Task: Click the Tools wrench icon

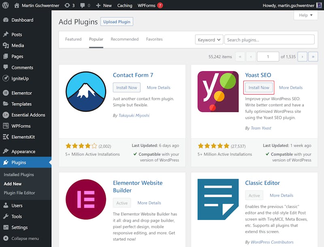Action: [6, 216]
